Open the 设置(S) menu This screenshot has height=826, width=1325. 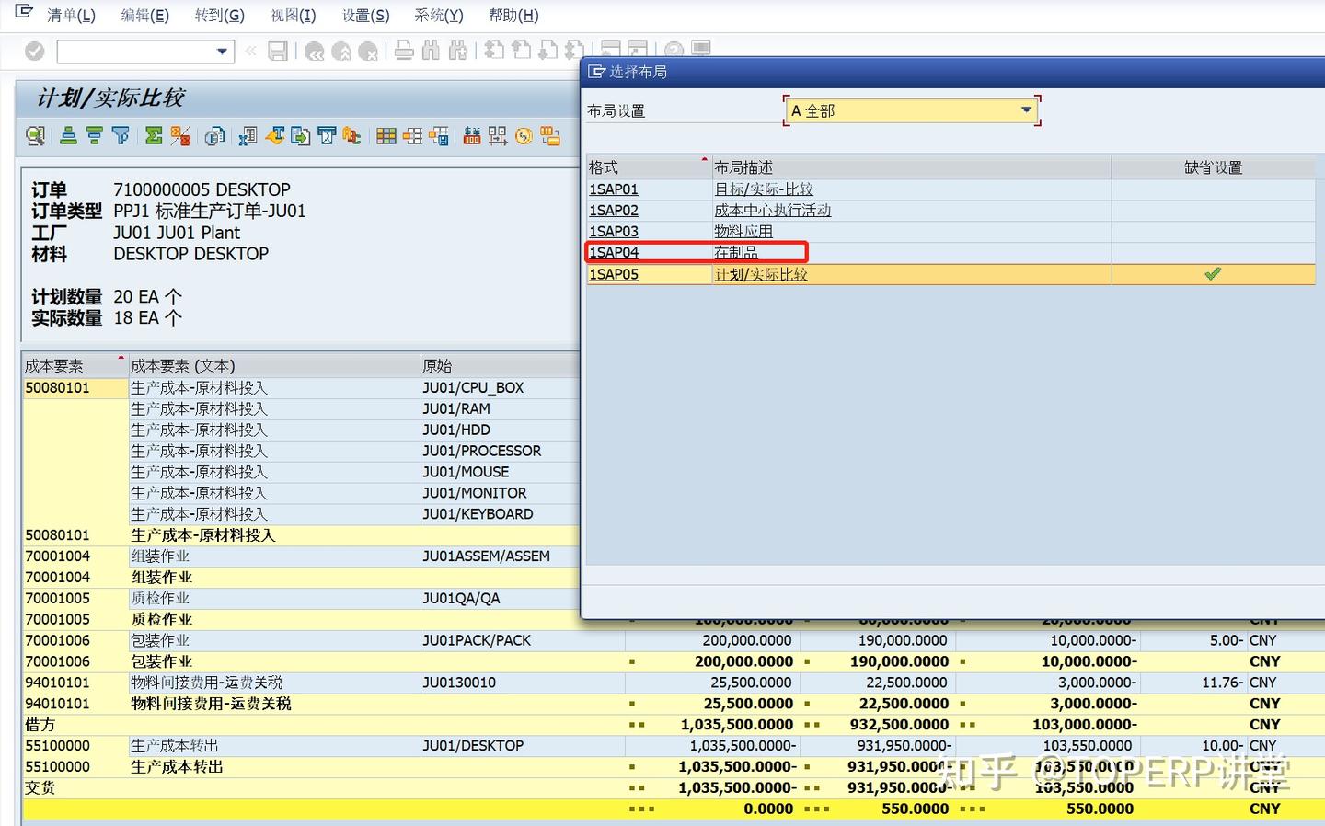tap(364, 15)
